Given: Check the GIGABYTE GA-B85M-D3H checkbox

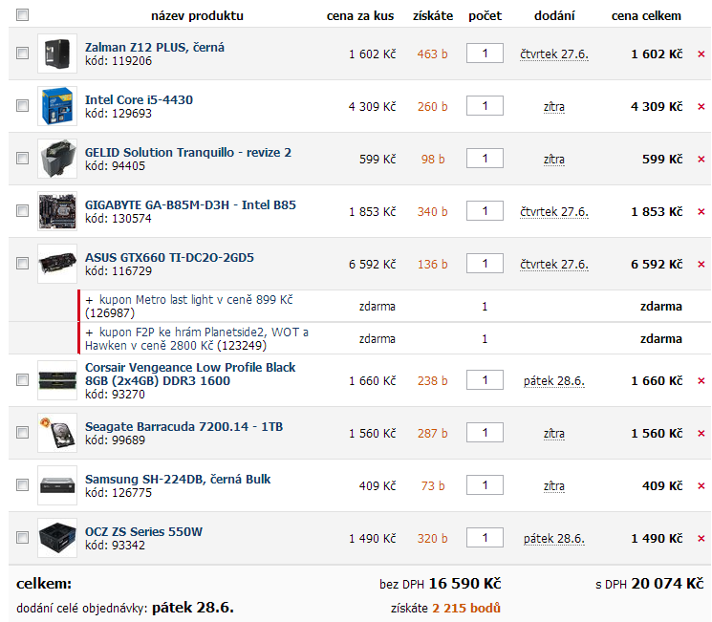Looking at the screenshot, I should click(x=22, y=210).
